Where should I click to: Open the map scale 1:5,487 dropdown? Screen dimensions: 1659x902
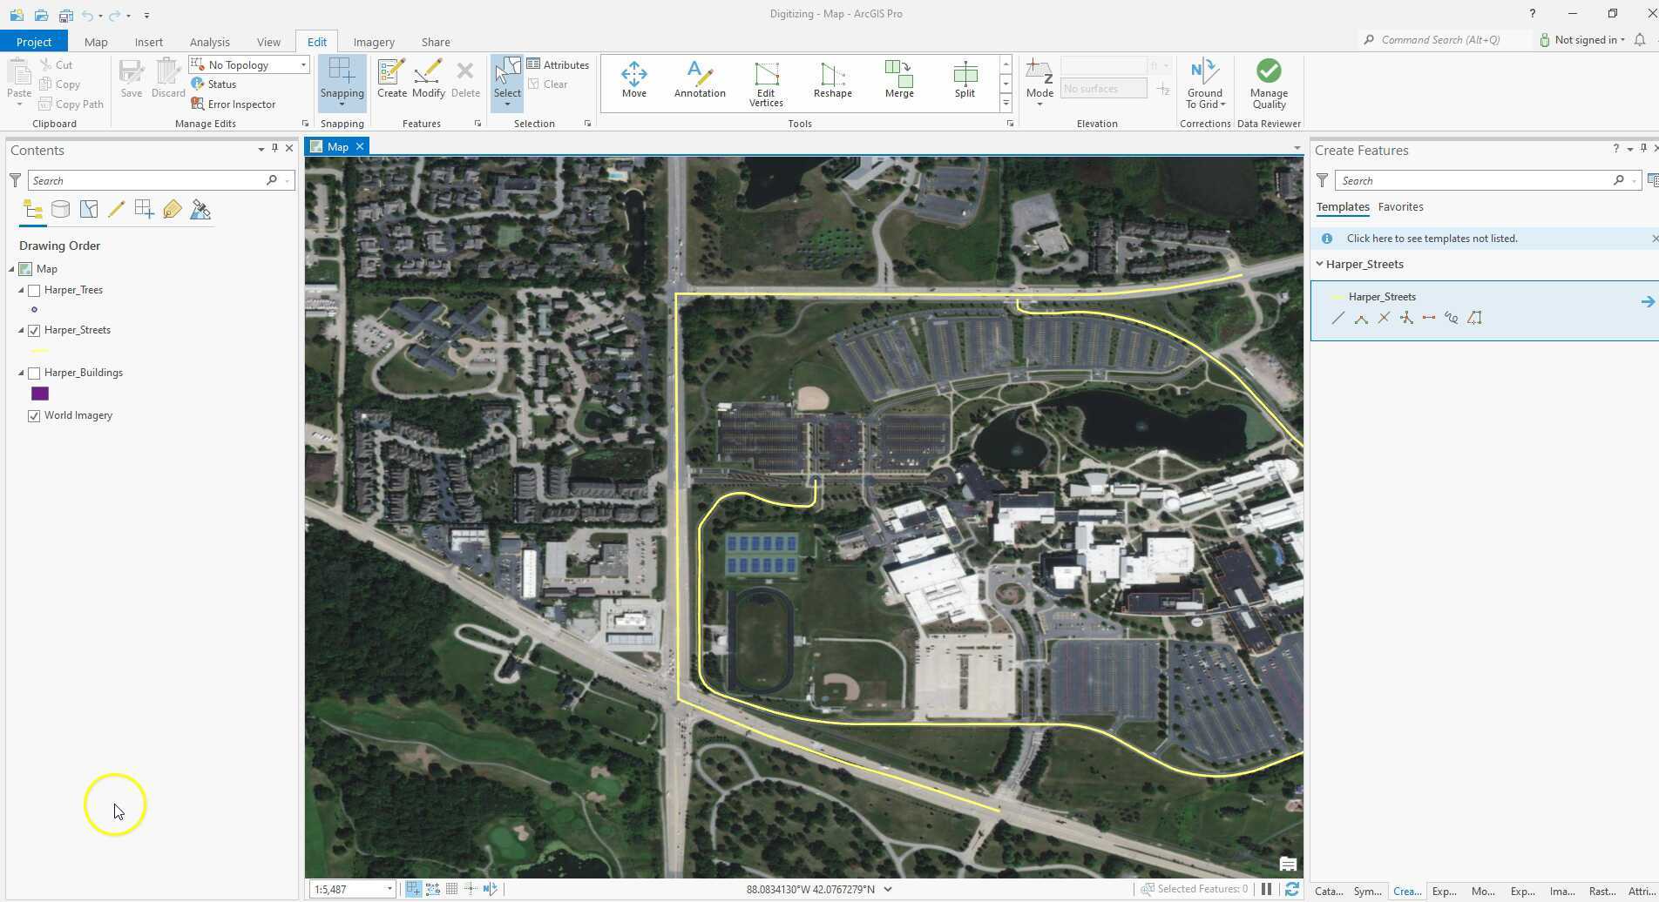(x=389, y=890)
